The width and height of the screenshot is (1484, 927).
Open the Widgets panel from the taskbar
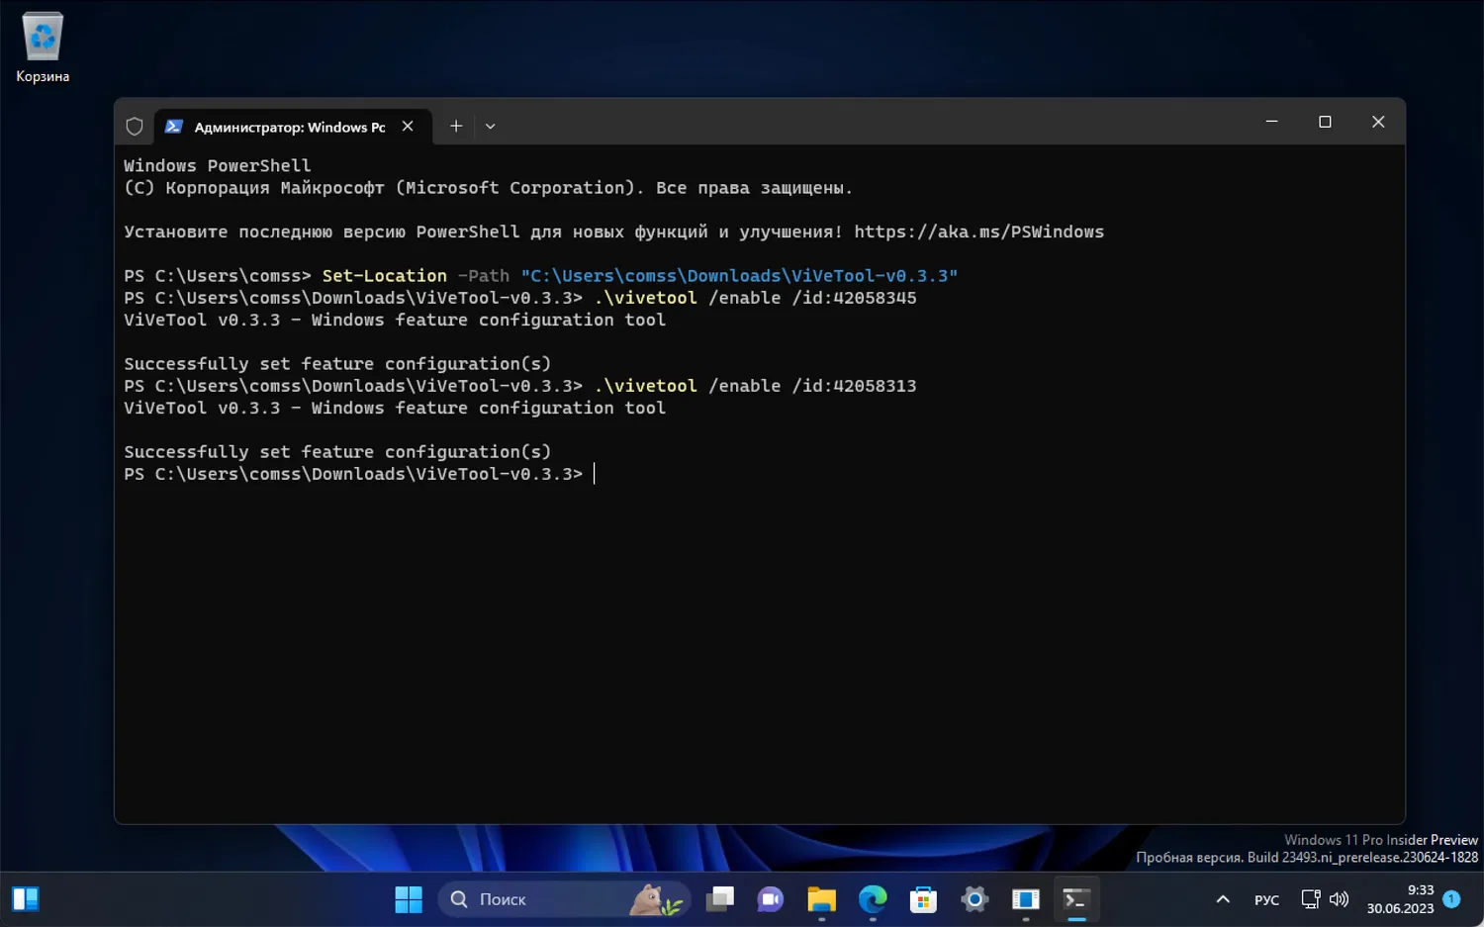pyautogui.click(x=25, y=899)
